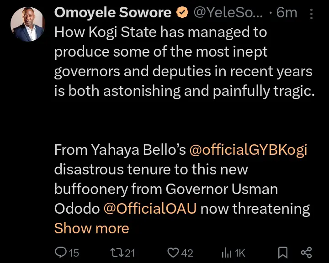This screenshot has height=263, width=329.
Task: Click the gold verified badge
Action: click(182, 13)
